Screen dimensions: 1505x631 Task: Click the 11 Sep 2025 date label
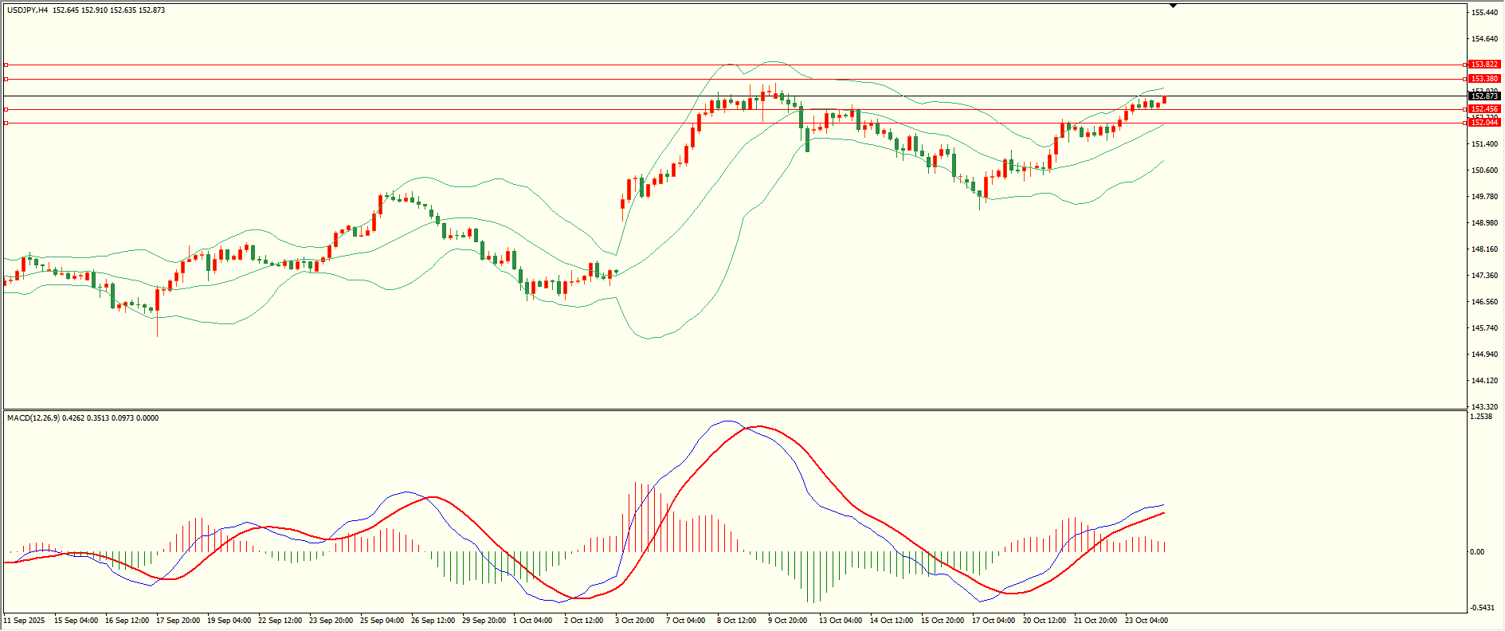25,621
